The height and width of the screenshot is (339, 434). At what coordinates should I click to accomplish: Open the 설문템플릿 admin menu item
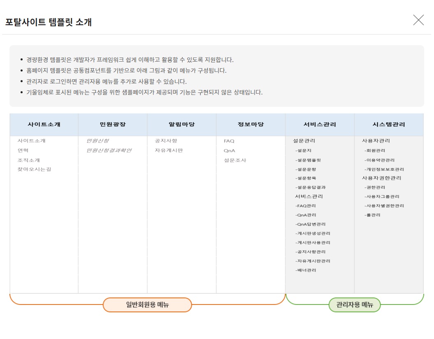coord(308,160)
